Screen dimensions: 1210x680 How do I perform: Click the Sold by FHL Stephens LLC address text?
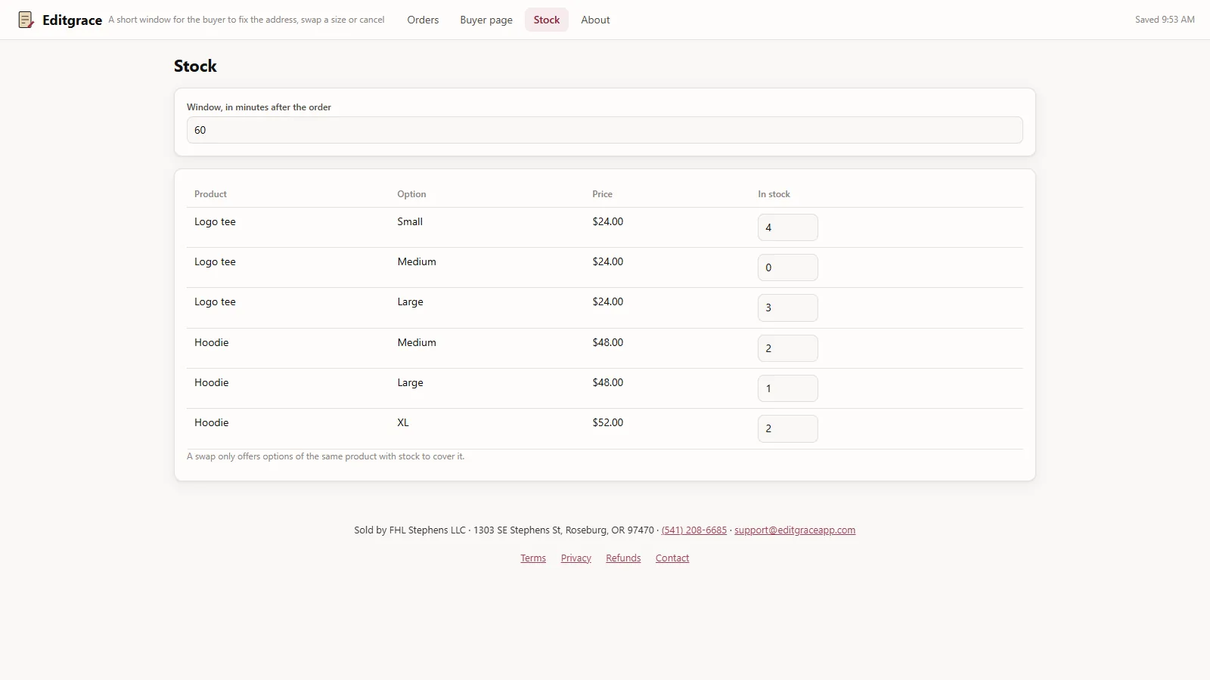(x=504, y=530)
